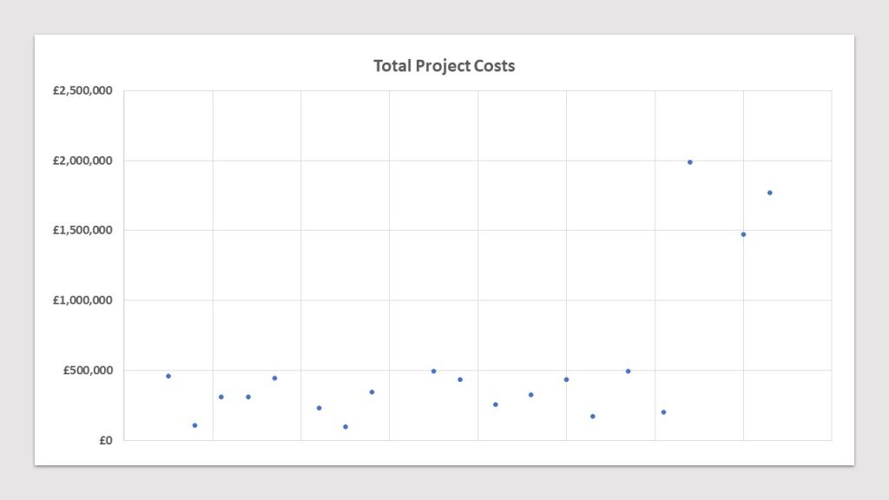This screenshot has height=500, width=889.
Task: Click the data point just right of the £2,000,000 point's gridline at £200,000
Action: pyautogui.click(x=663, y=412)
